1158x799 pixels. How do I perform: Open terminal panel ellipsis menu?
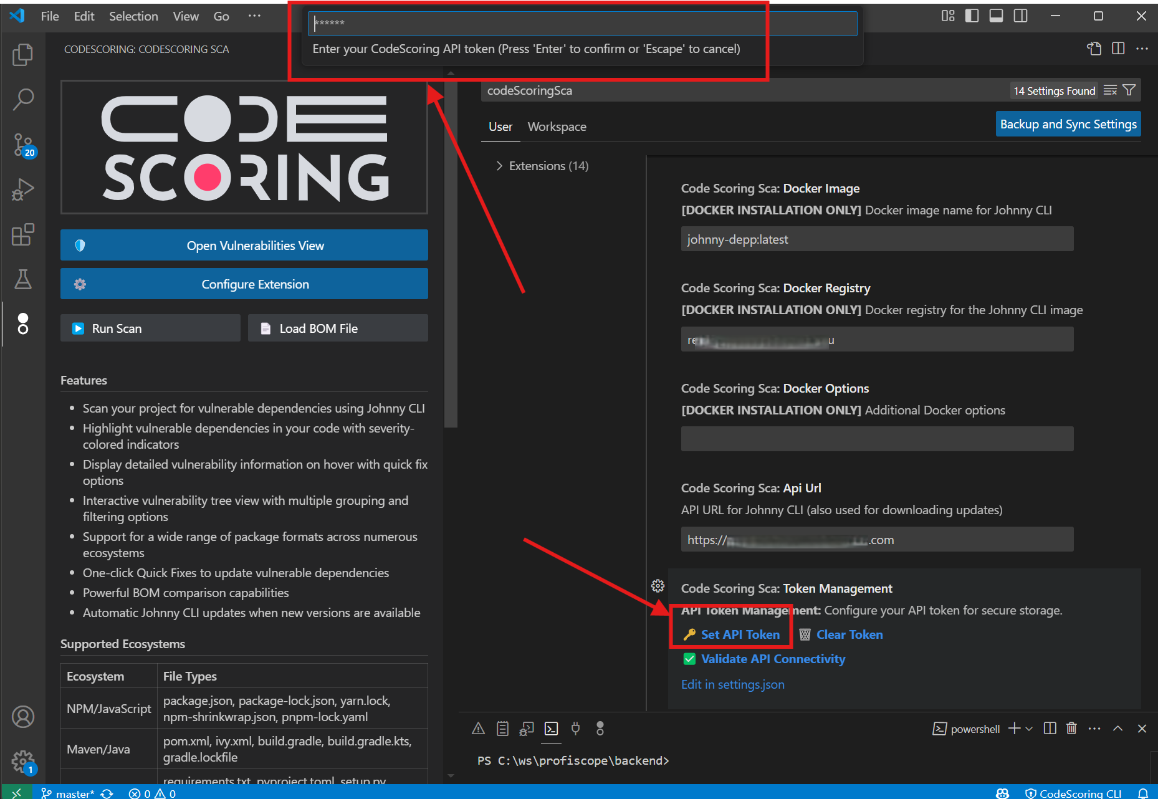tap(1094, 729)
